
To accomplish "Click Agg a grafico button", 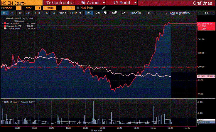I will (177, 13).
